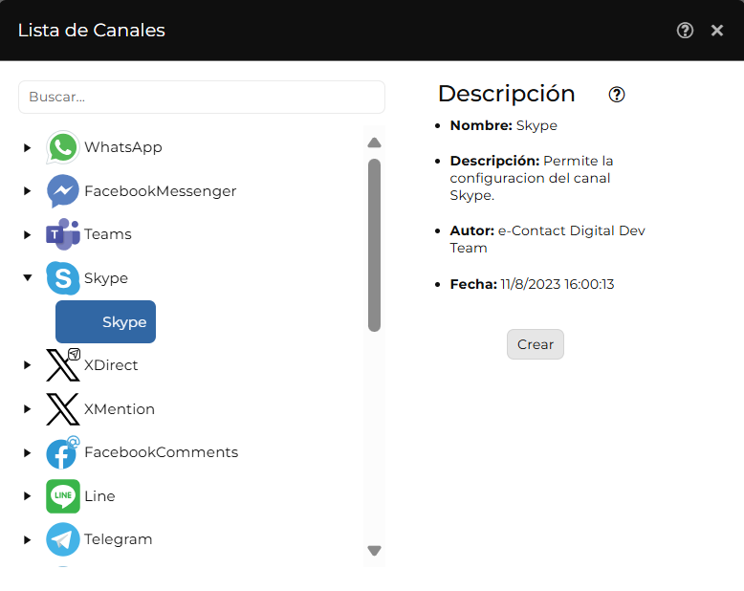Viewport: 744px width, 591px height.
Task: Focus the Buscar search field
Action: [x=202, y=97]
